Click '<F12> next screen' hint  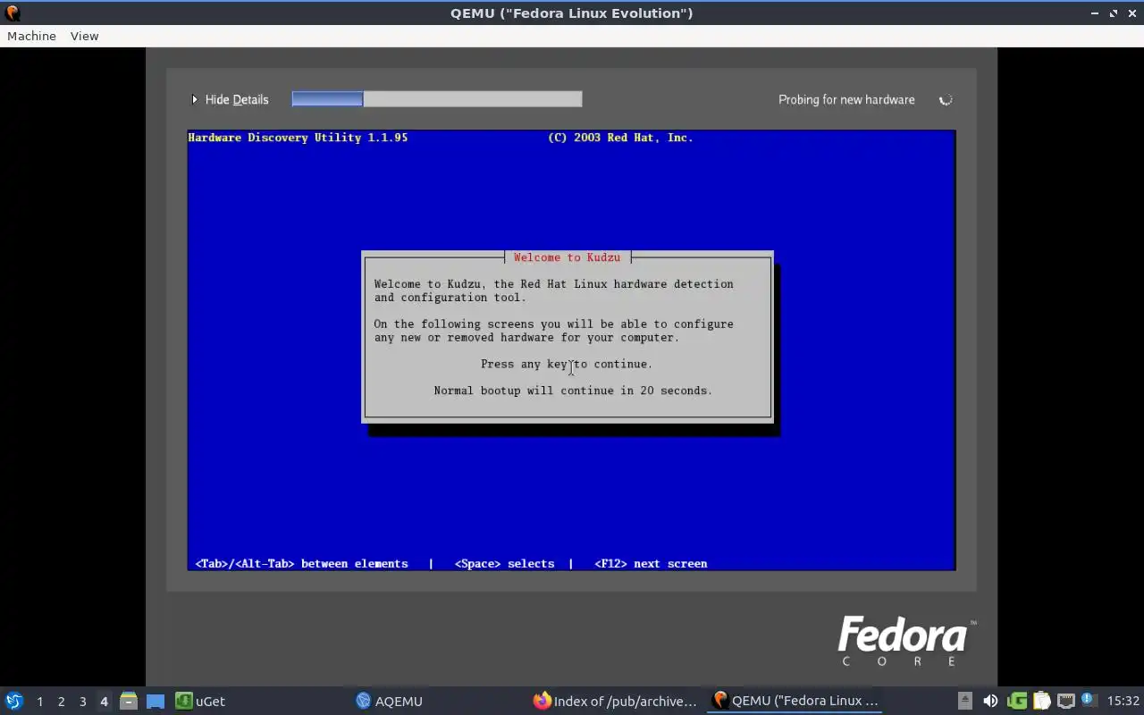pyautogui.click(x=651, y=564)
